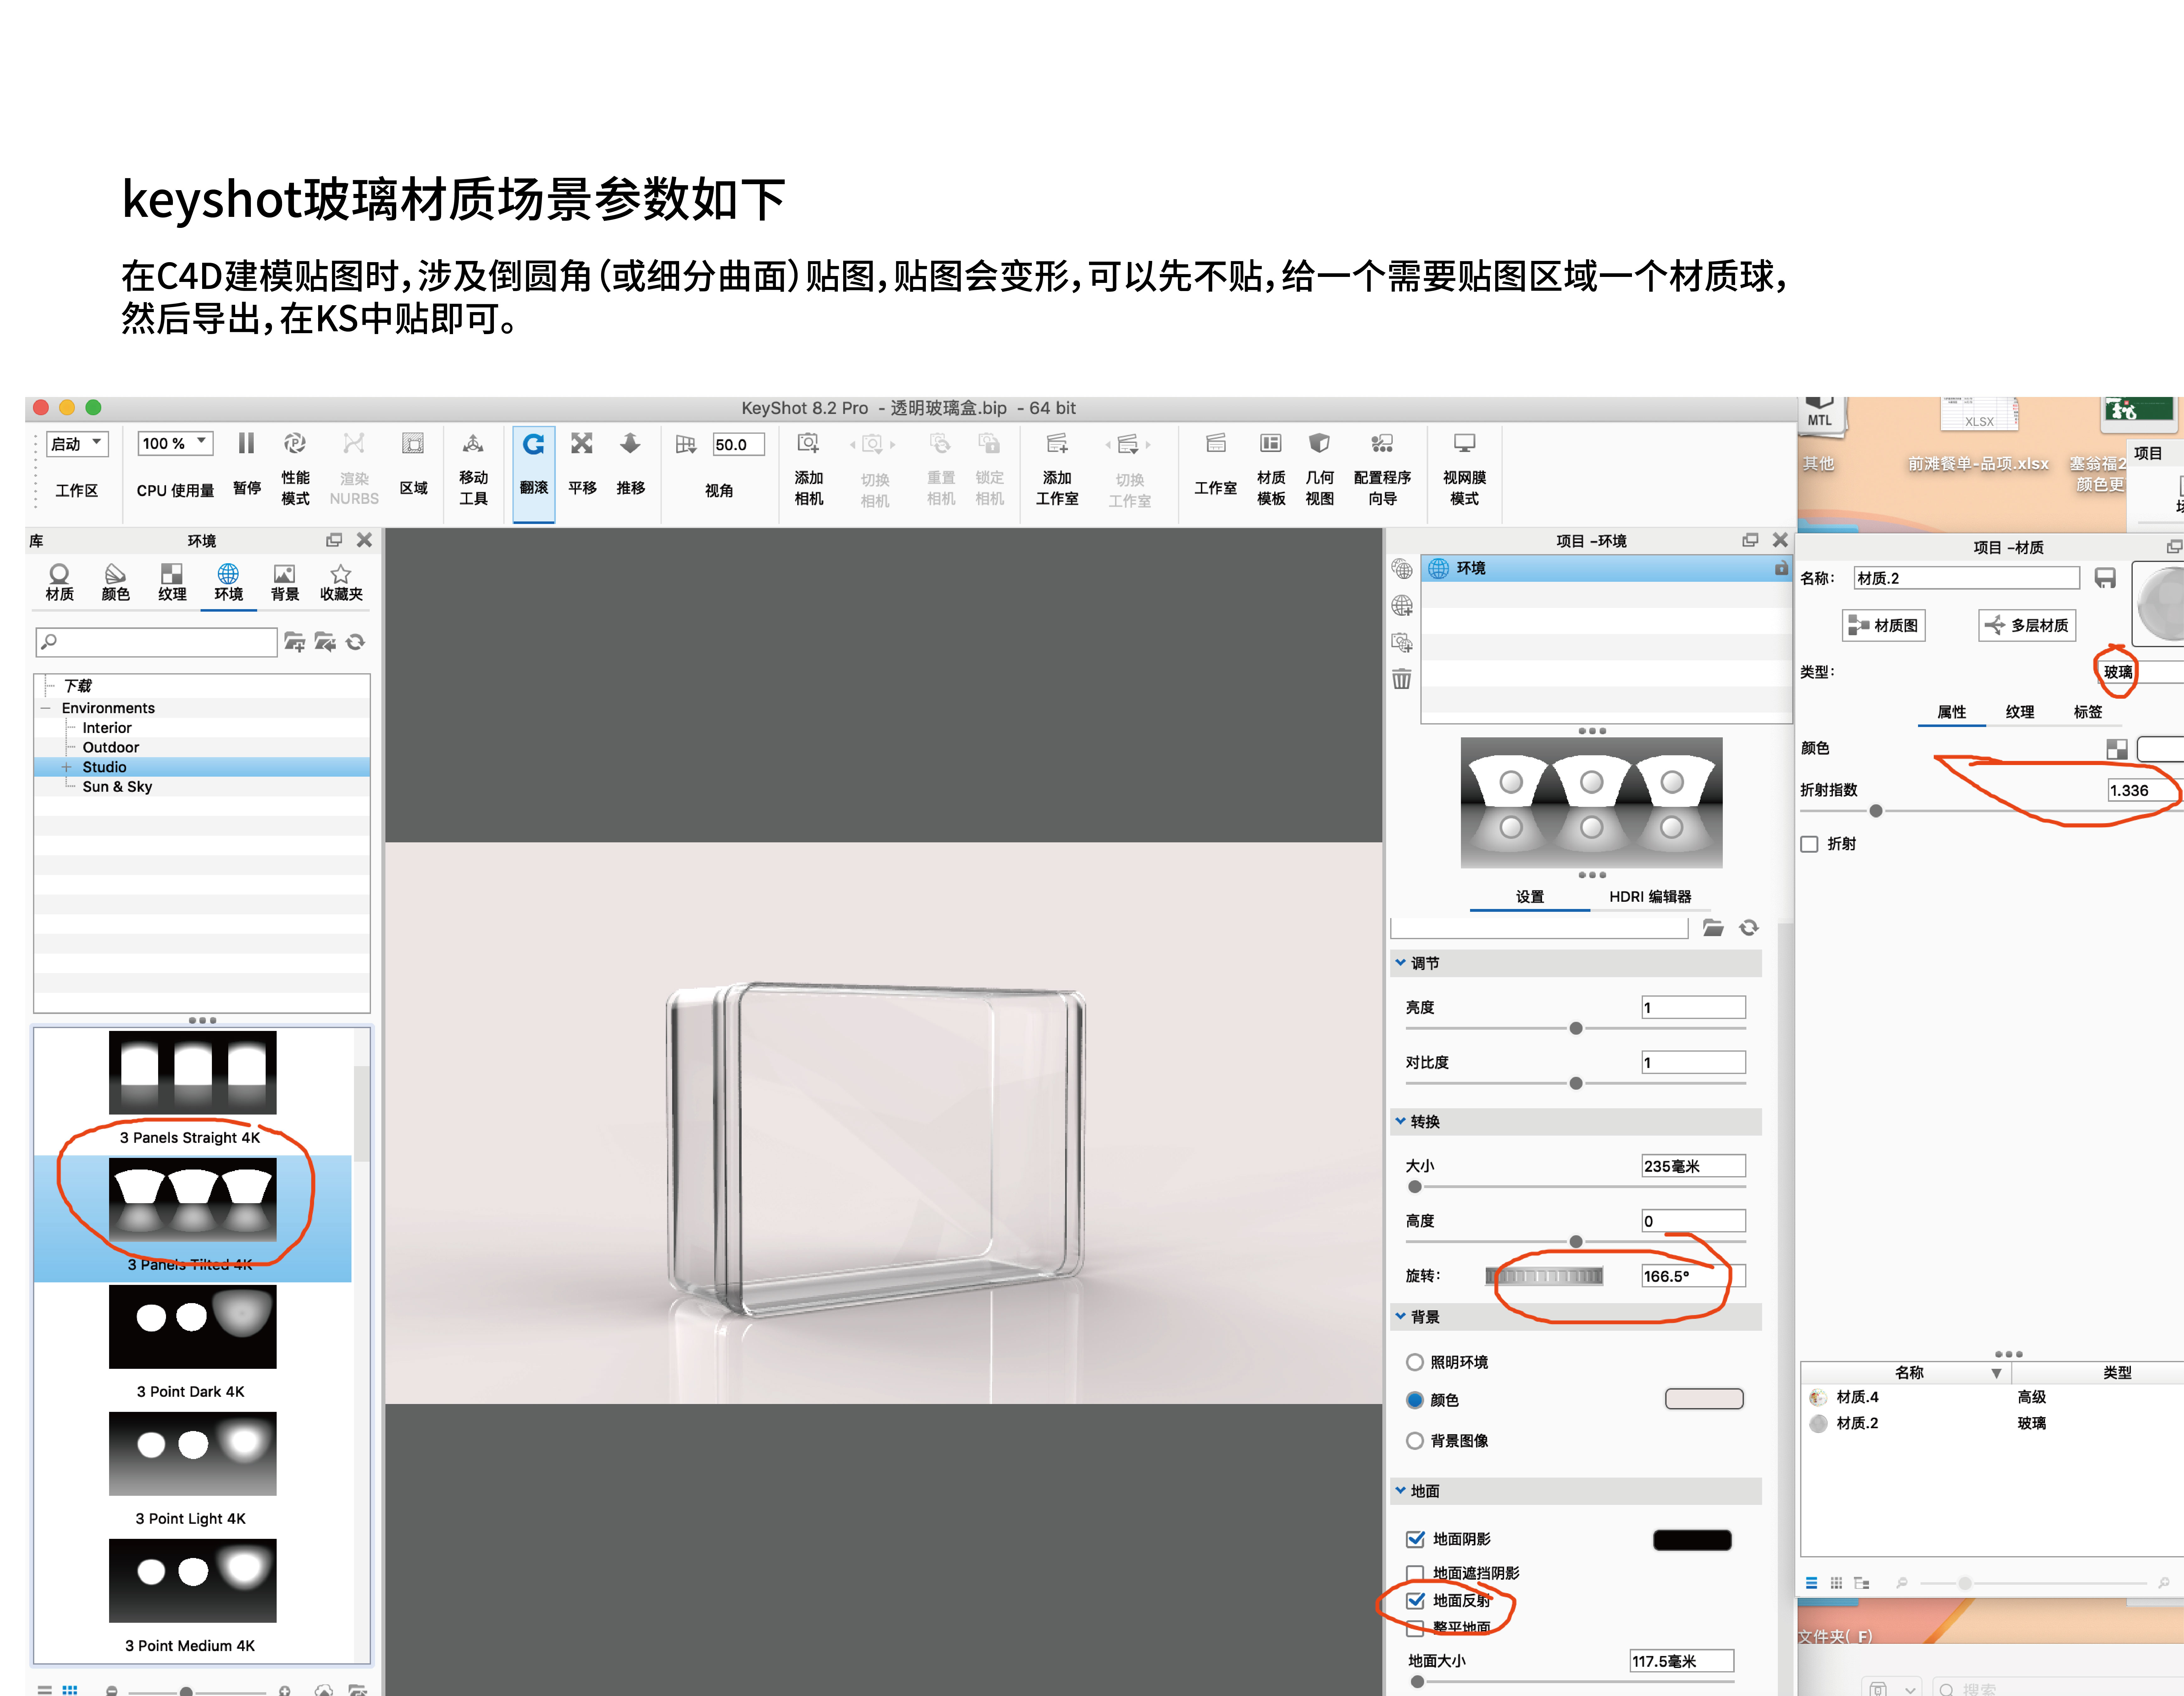Open the 100 % CPU usage dropdown
This screenshot has height=1696, width=2184.
pos(175,443)
